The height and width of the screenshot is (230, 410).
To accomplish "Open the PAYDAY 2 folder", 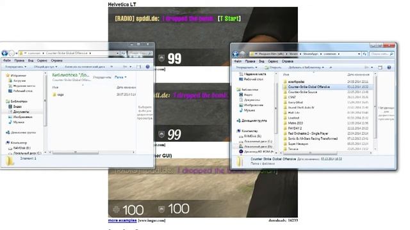I will click(293, 128).
